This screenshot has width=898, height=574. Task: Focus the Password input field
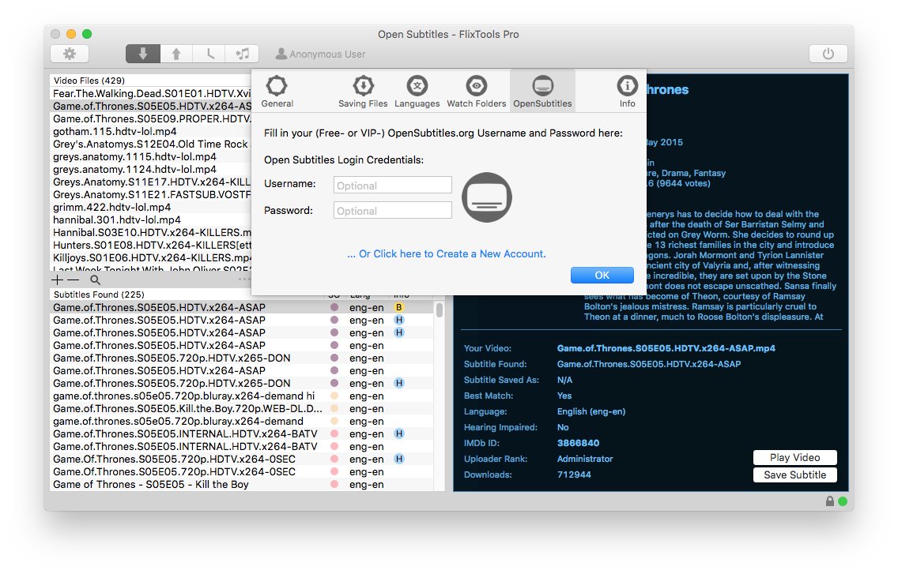(393, 210)
